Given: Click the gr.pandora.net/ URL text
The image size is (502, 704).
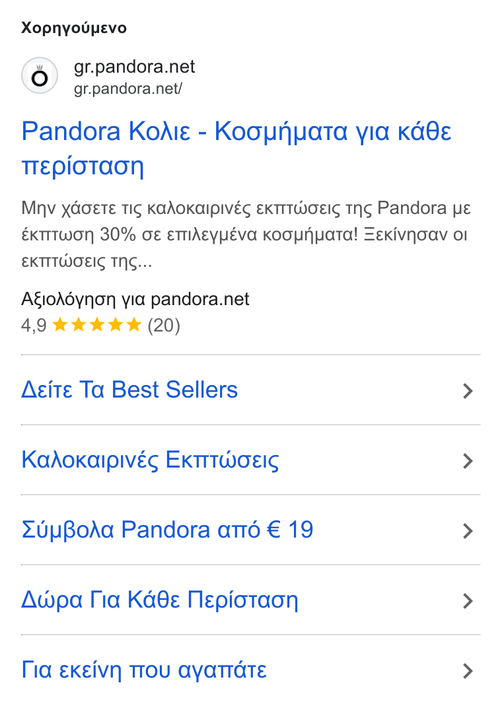Looking at the screenshot, I should pos(128,88).
